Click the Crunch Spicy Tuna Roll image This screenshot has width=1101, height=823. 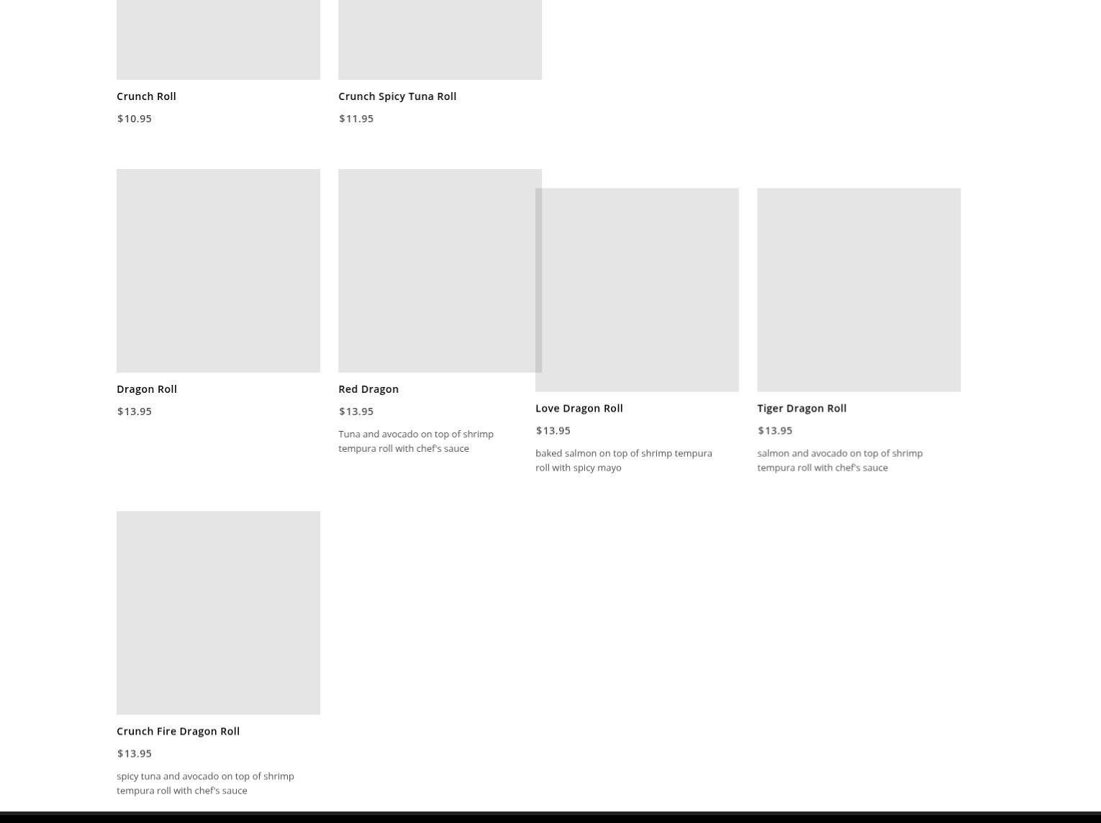(440, 40)
